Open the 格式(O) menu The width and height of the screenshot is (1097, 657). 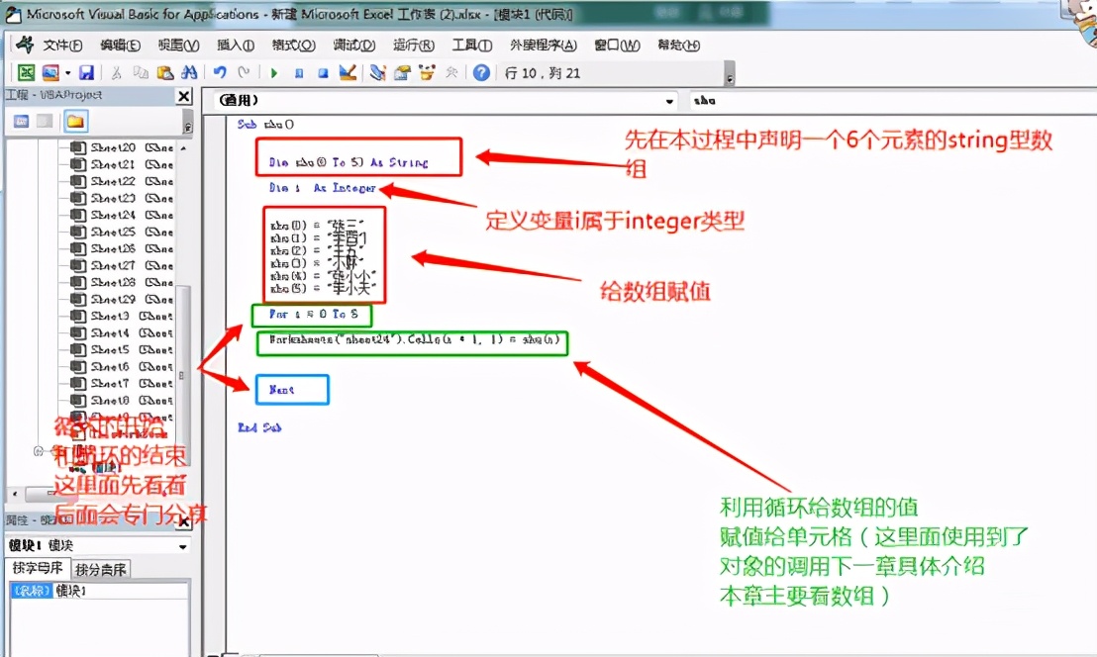tap(294, 46)
